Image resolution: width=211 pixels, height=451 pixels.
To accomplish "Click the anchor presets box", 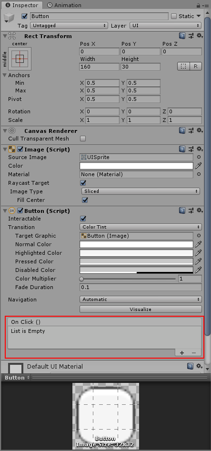I will 20,59.
